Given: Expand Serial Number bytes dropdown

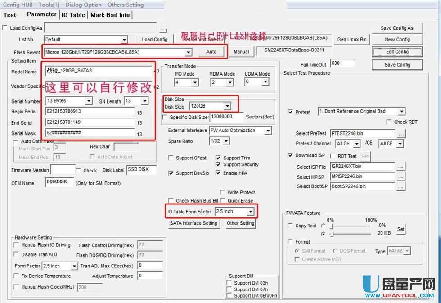Looking at the screenshot, I should (x=89, y=101).
